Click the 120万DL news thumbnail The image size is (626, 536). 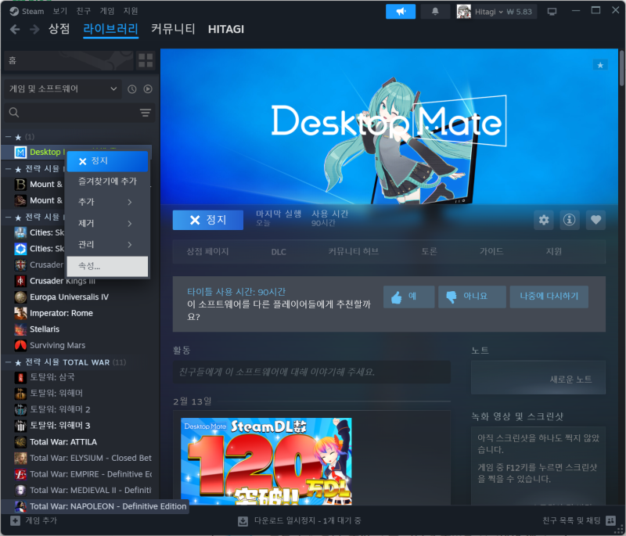266,461
